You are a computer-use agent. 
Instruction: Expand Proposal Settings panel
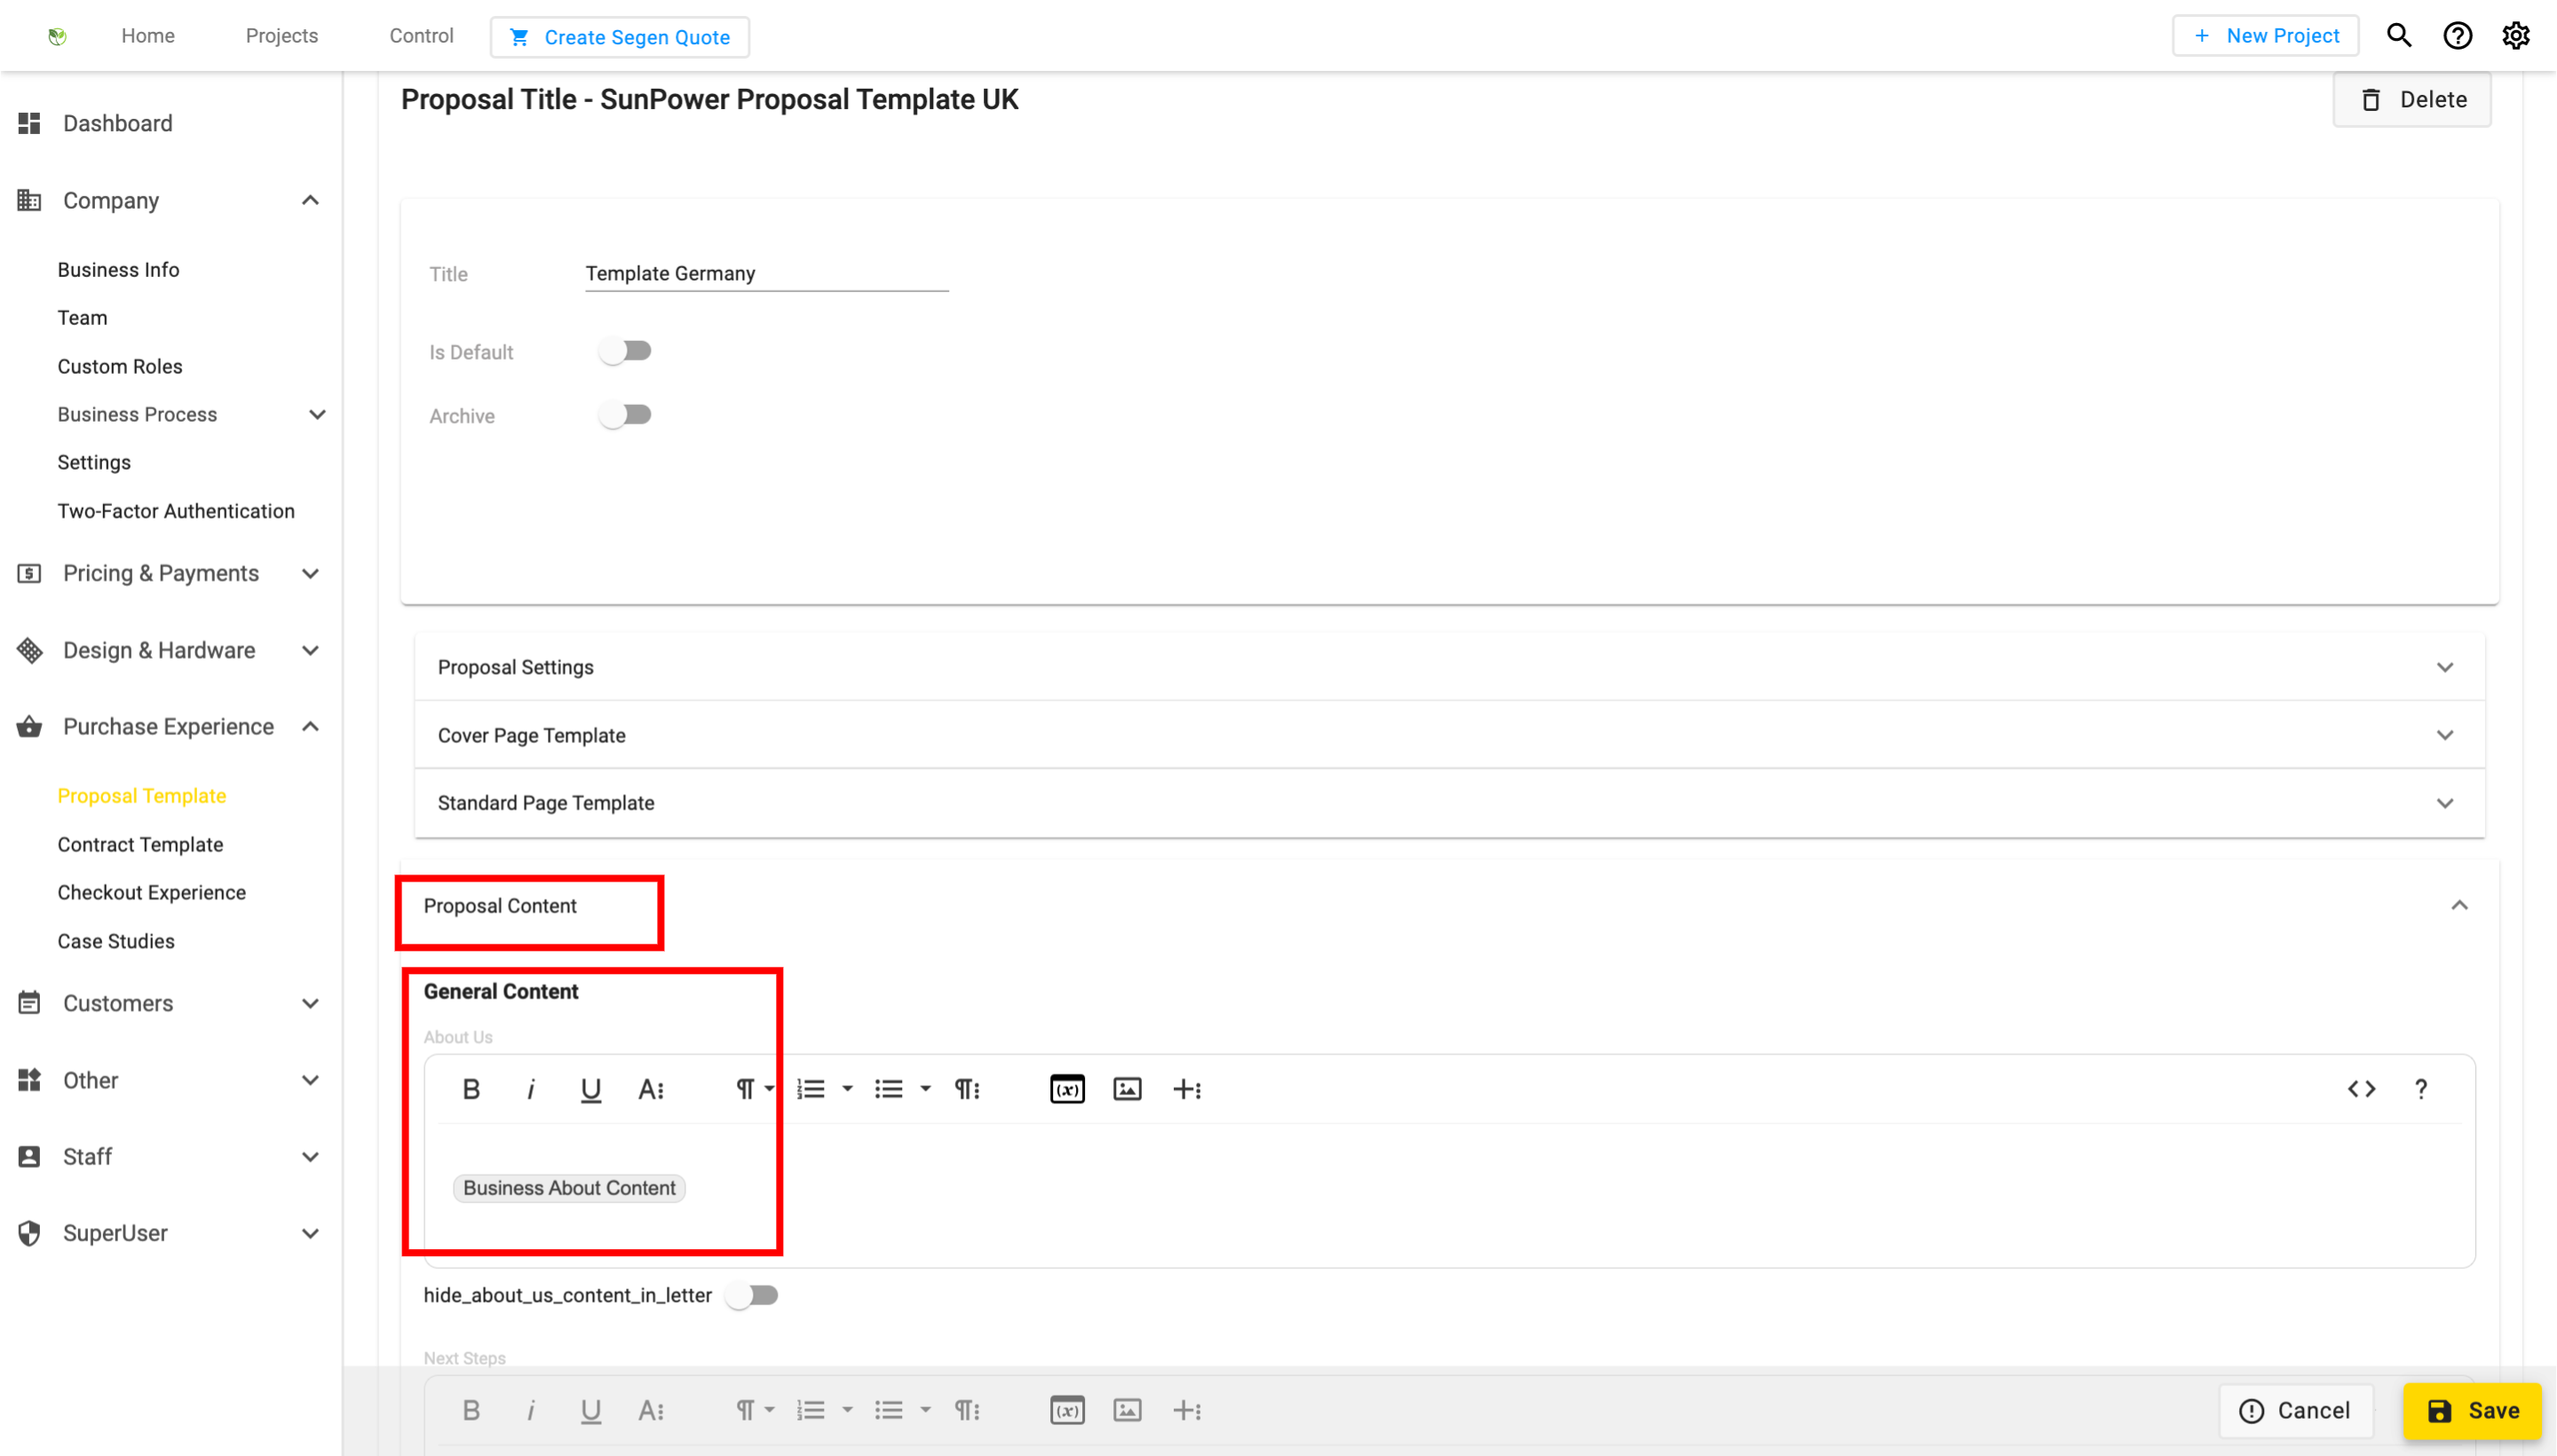(1449, 667)
